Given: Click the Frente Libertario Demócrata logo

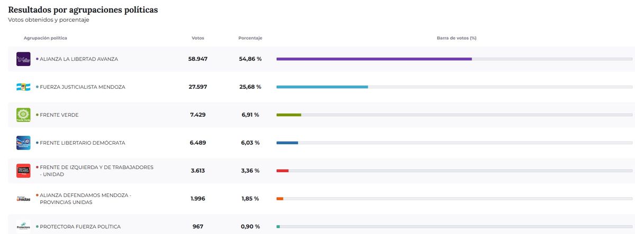Looking at the screenshot, I should (23, 143).
